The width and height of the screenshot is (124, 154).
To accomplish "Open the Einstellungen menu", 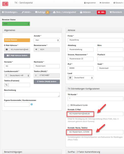I will tap(10, 12).
